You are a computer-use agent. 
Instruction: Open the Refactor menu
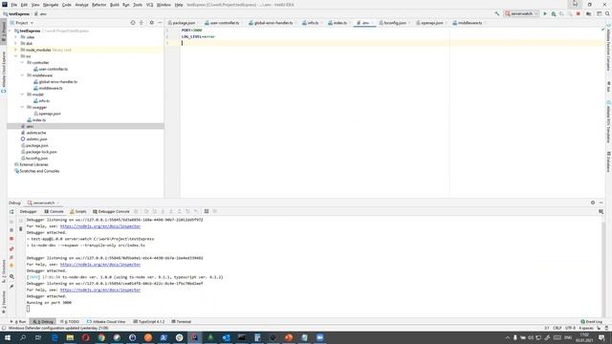98,5
